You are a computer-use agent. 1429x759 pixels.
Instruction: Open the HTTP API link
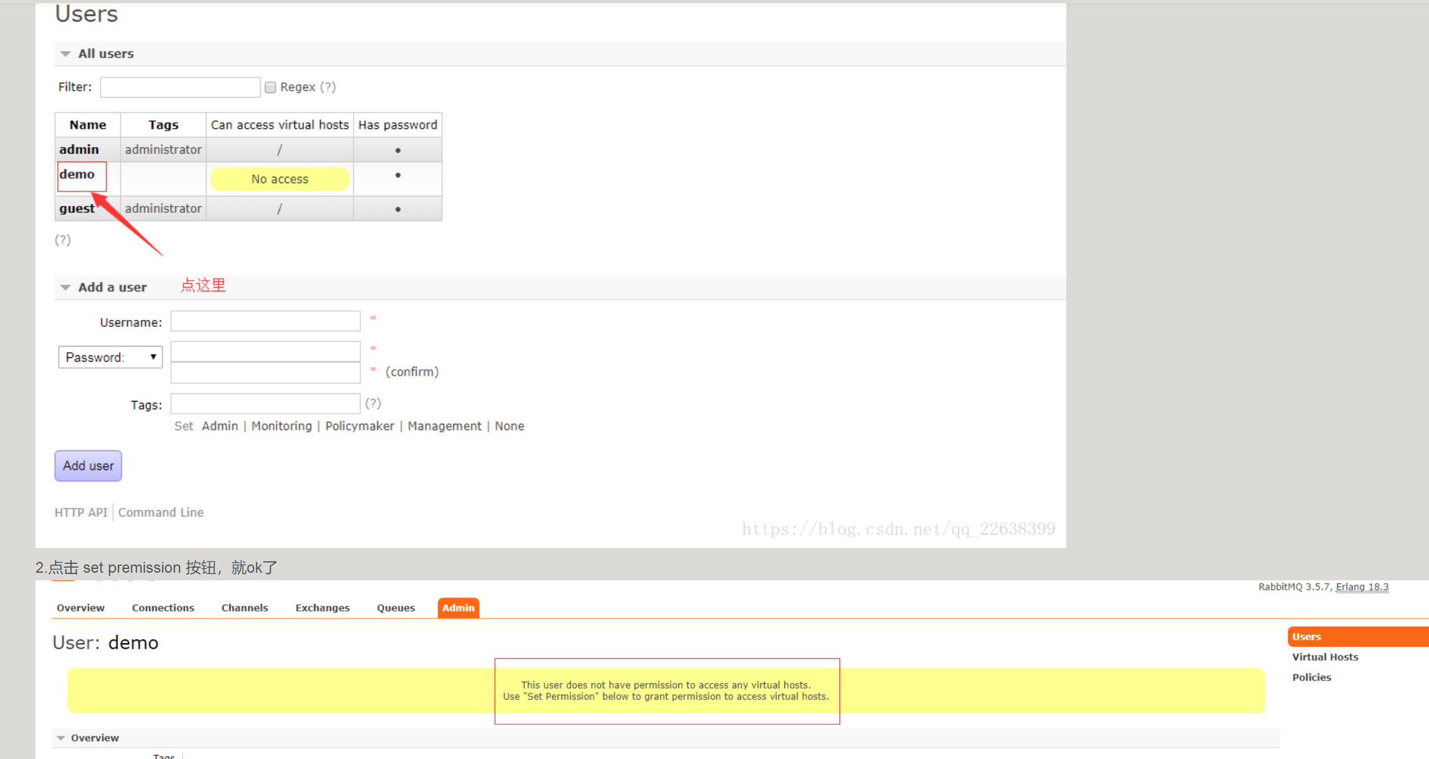[x=81, y=513]
